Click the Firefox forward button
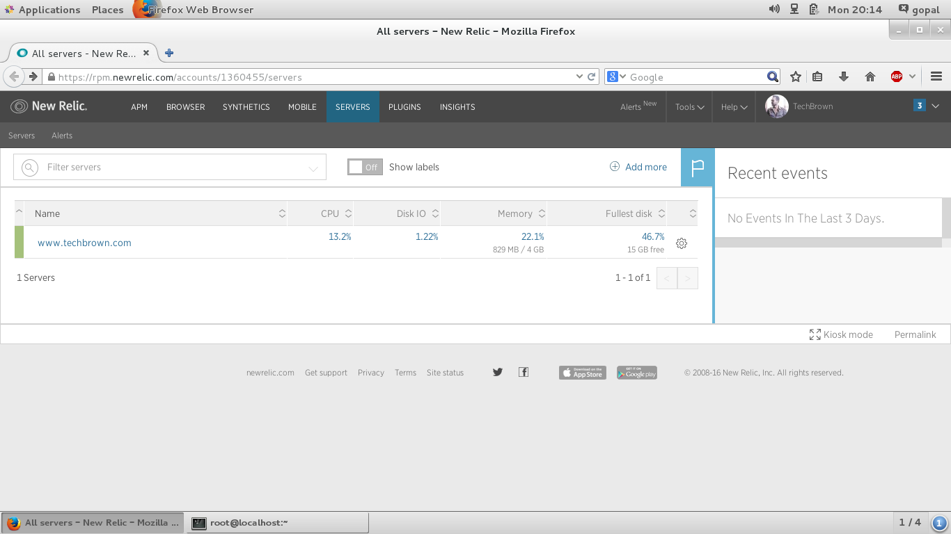The image size is (951, 534). 33,76
